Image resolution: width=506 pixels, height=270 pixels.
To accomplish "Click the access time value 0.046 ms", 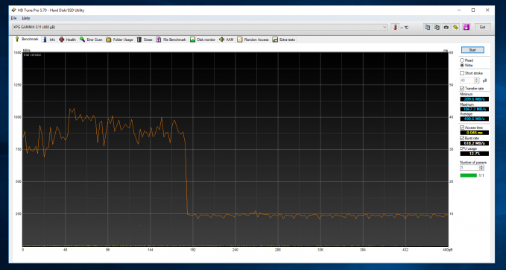I will point(475,133).
